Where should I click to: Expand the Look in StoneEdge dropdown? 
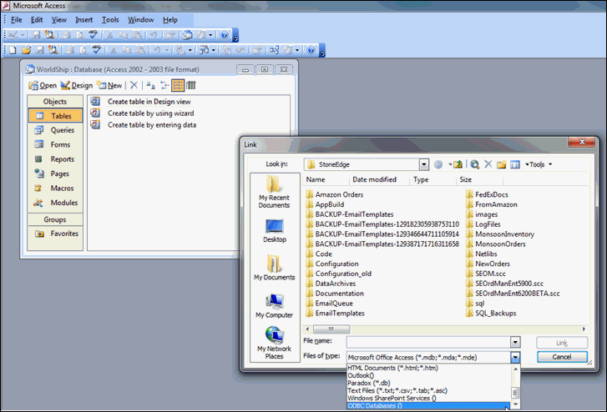(424, 164)
